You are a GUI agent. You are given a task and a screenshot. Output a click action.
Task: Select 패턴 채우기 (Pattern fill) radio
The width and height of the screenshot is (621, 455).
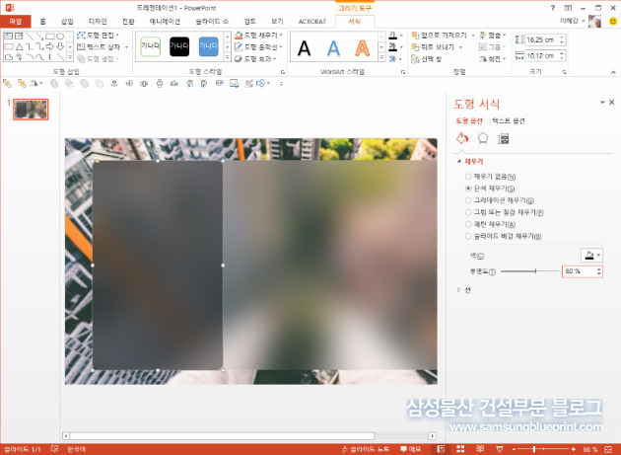coord(468,224)
